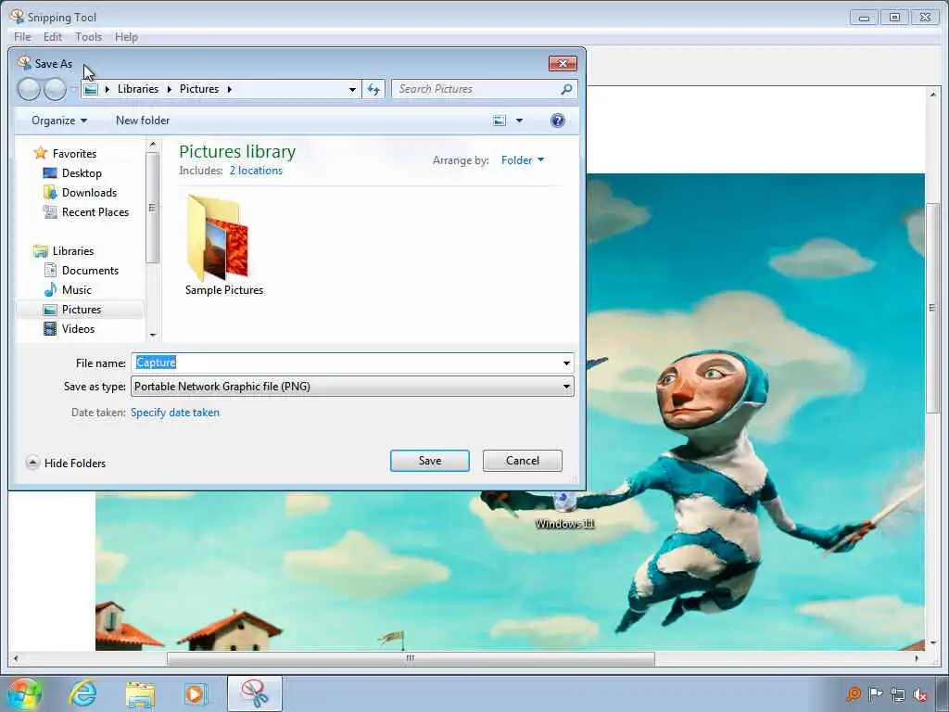Image resolution: width=949 pixels, height=712 pixels.
Task: Click the Snipping Tool vertical scrollbar thumb
Action: tap(932, 308)
